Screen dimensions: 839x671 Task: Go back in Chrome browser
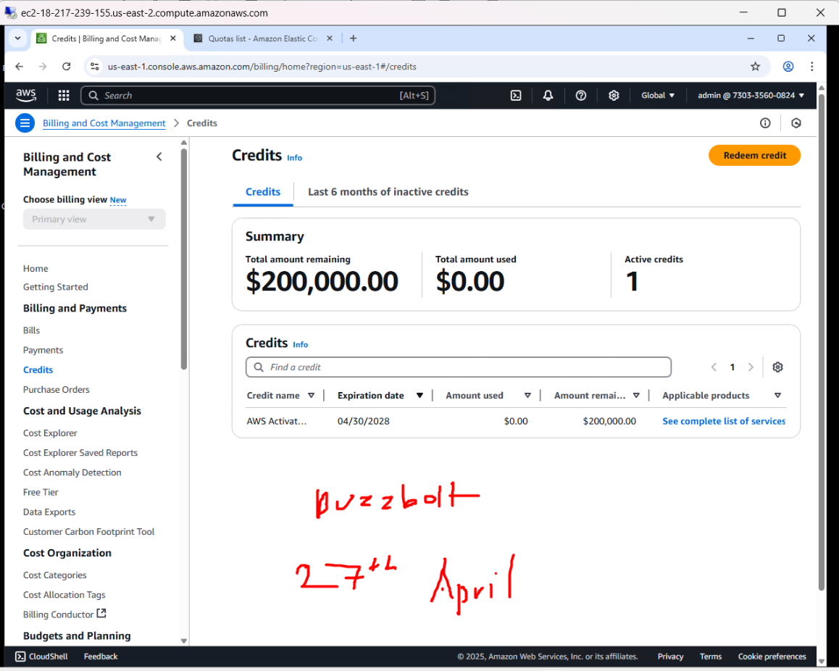(20, 67)
